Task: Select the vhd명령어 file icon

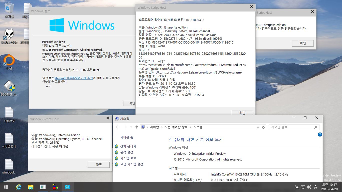Action: tap(9, 140)
